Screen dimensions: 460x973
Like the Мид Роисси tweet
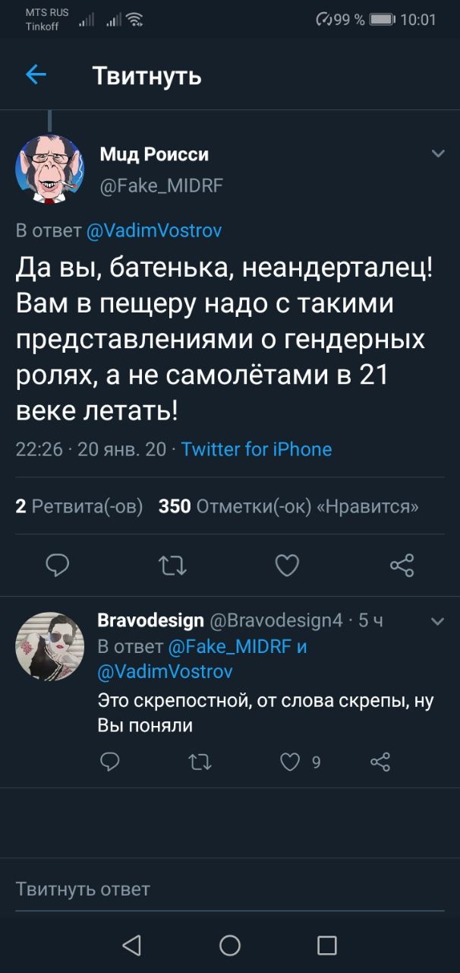point(286,565)
